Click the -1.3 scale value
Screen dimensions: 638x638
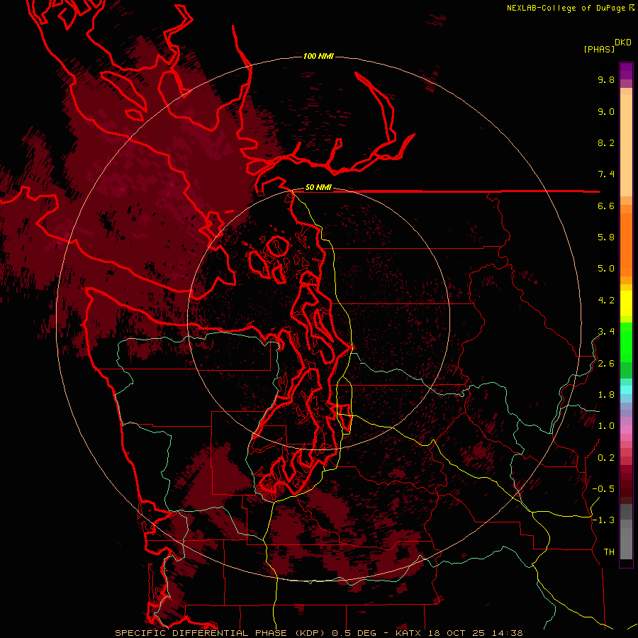pos(603,520)
